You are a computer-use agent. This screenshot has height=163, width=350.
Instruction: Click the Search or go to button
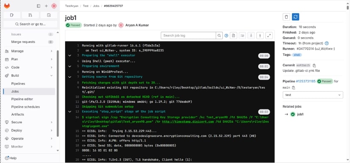click(x=31, y=24)
